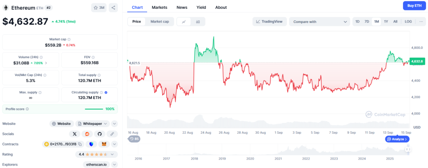Expand the Contracts row chevron
This screenshot has height=168, width=428.
115,144
